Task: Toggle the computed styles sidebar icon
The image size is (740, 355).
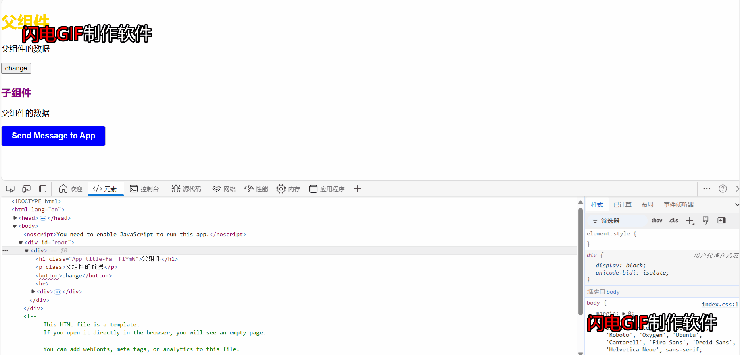Action: tap(721, 221)
